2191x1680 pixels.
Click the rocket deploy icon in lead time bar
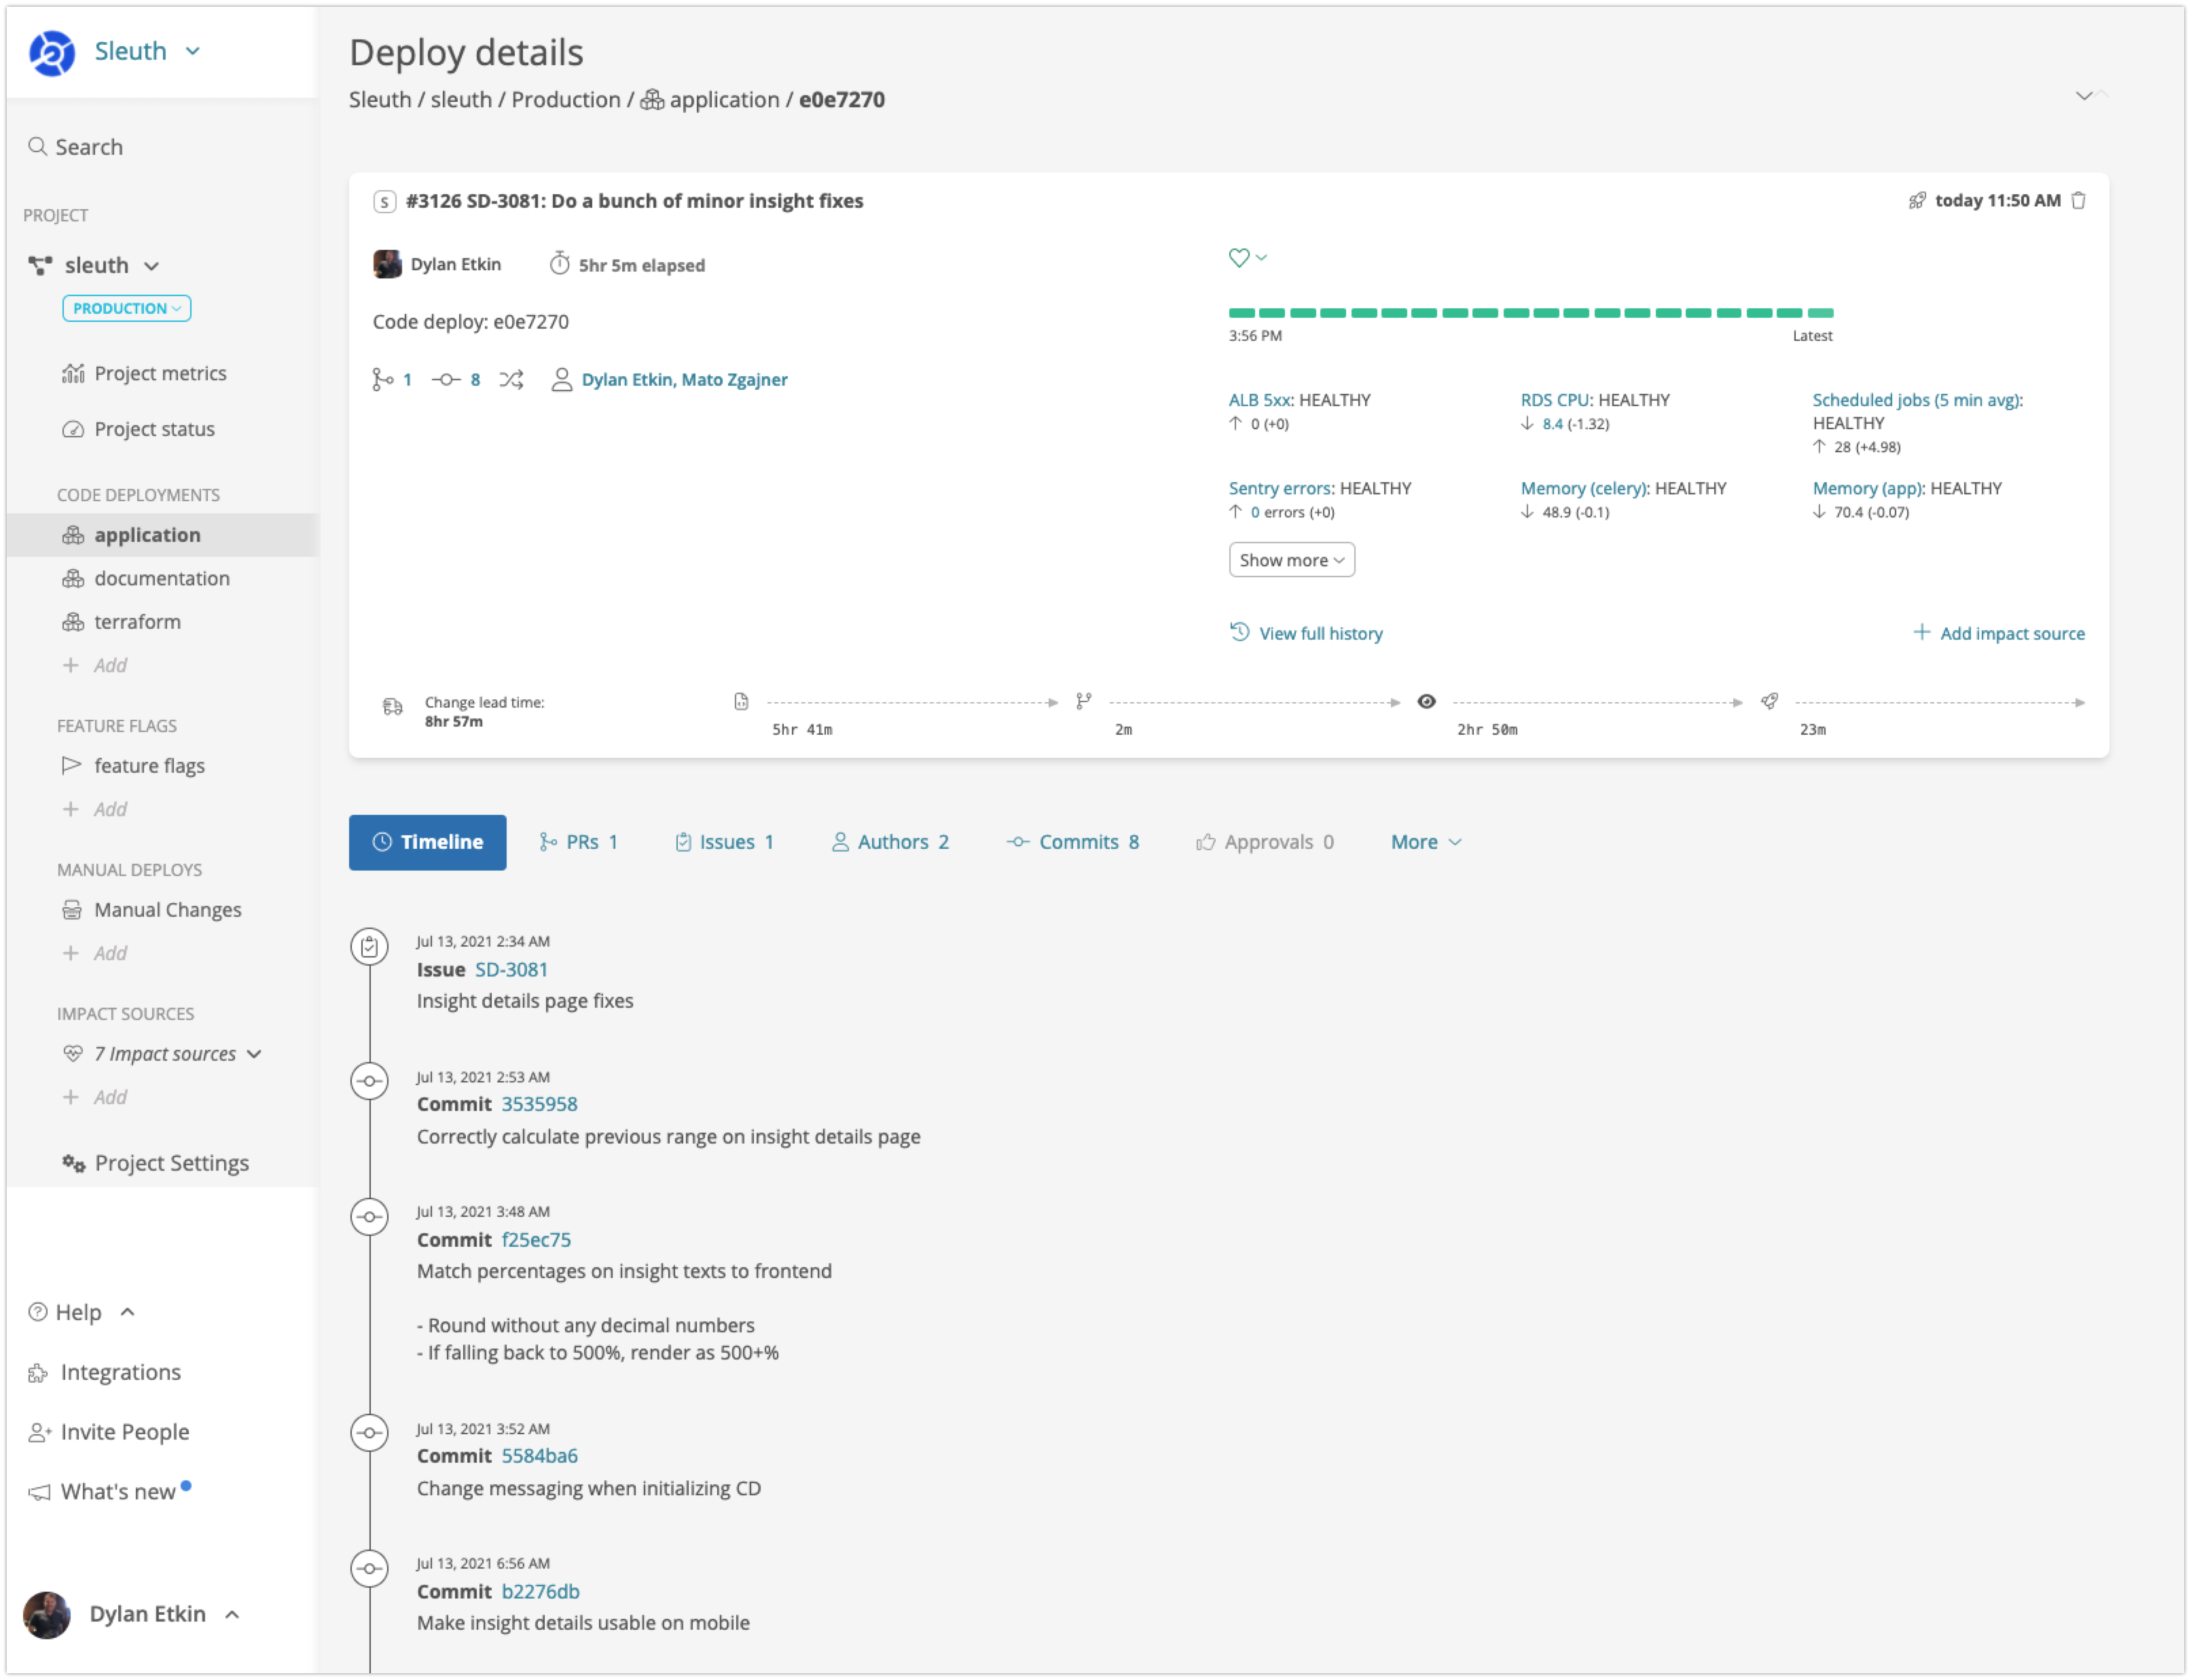(1769, 702)
